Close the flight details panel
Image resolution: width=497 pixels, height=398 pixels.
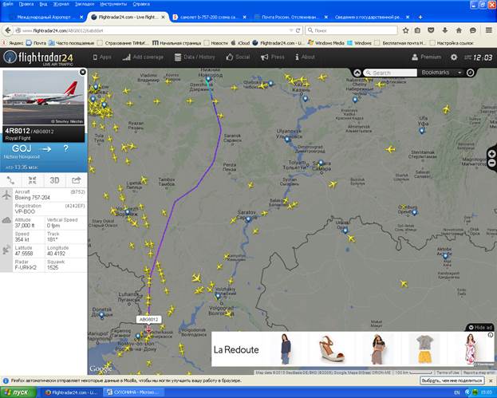click(x=83, y=72)
